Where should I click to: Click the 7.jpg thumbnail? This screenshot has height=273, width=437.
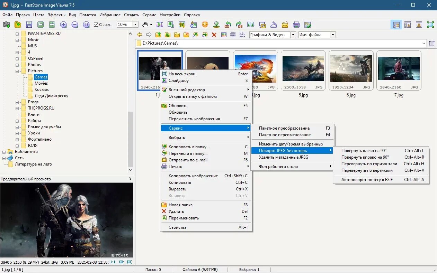pyautogui.click(x=399, y=69)
